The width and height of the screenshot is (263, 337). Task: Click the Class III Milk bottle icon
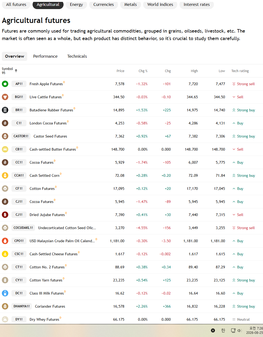click(5, 293)
